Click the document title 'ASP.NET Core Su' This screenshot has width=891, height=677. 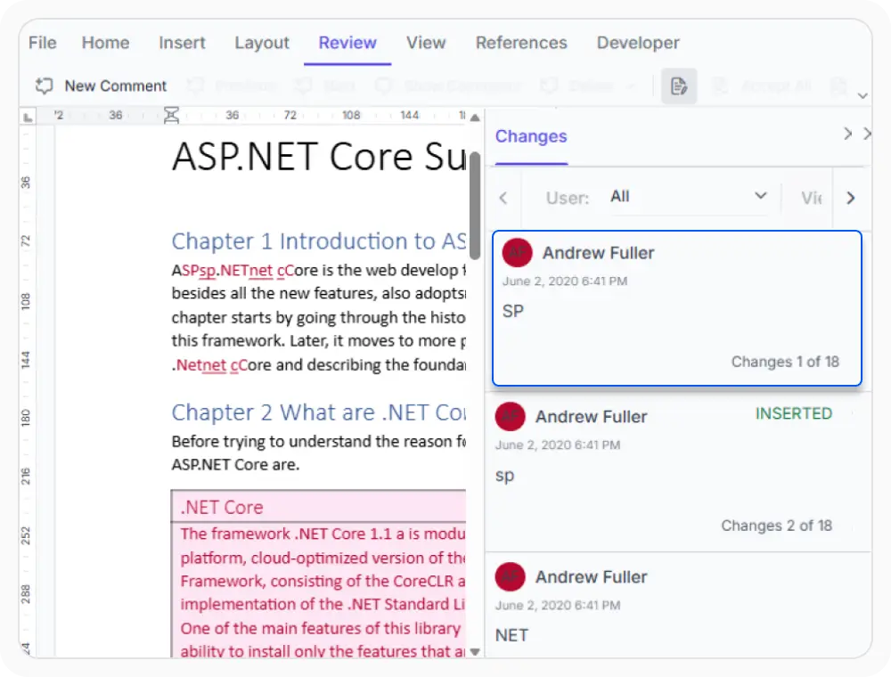point(319,156)
